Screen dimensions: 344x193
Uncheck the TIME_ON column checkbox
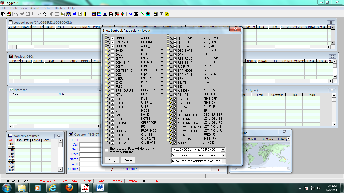pyautogui.click(x=175, y=103)
